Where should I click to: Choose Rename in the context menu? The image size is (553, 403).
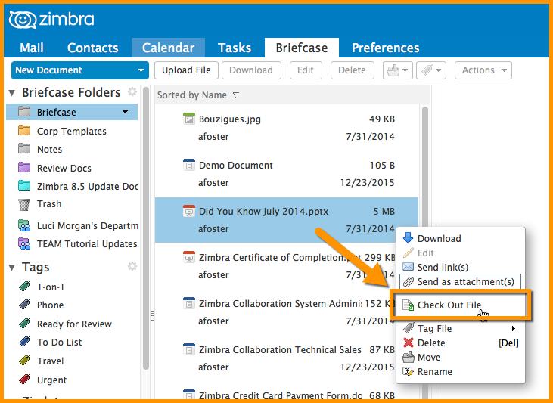(460, 371)
